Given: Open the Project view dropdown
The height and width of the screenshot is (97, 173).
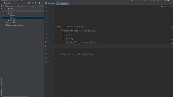Looking at the screenshot, I should coord(12,3).
